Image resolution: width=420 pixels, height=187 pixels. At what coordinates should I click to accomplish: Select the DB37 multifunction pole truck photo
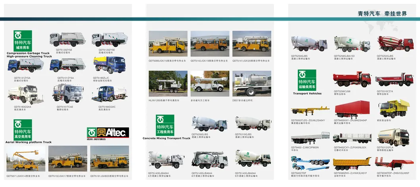coord(252,84)
